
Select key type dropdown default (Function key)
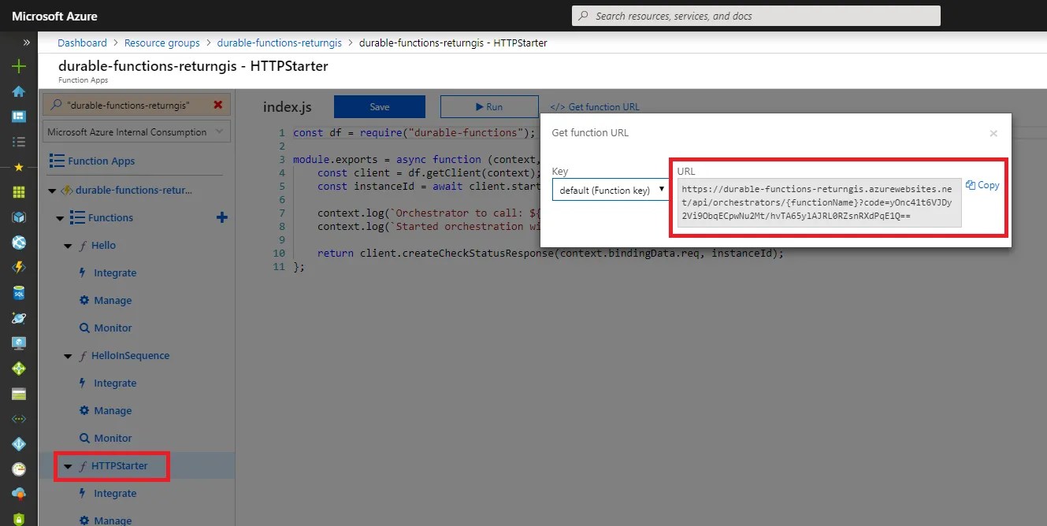pyautogui.click(x=611, y=190)
